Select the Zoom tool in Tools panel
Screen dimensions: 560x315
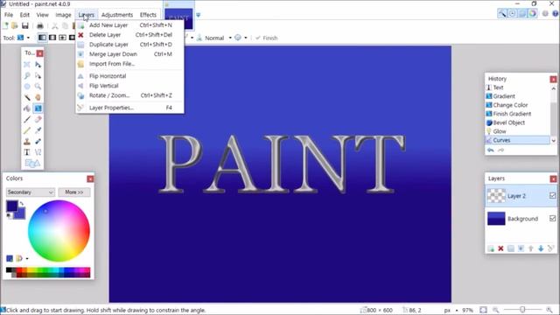coord(38,87)
